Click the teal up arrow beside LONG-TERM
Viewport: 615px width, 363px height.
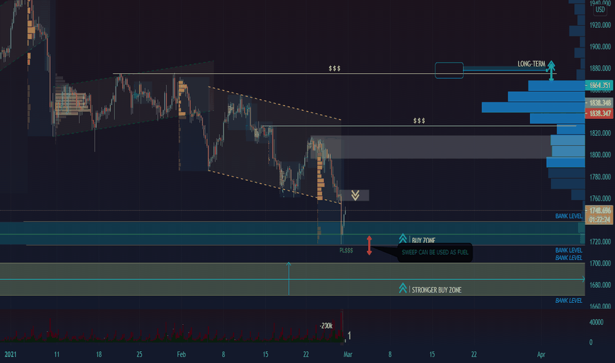[551, 71]
